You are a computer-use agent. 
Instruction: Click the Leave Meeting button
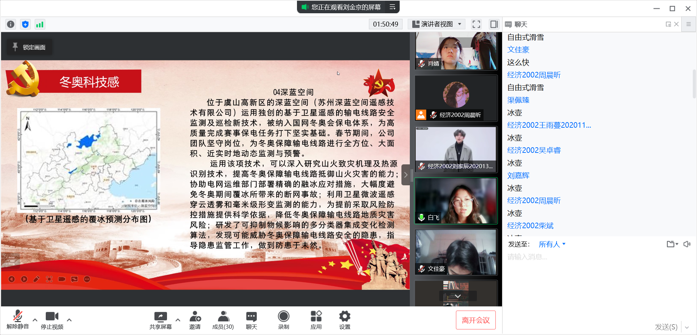point(475,320)
